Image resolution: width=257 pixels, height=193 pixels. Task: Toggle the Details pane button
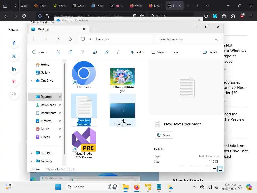(x=210, y=52)
